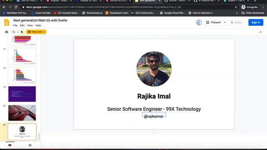Click the Rajika Imal heading text
The image size is (267, 150).
tap(154, 96)
